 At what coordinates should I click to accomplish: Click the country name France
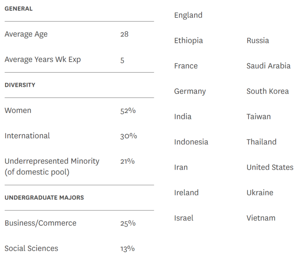pyautogui.click(x=186, y=66)
